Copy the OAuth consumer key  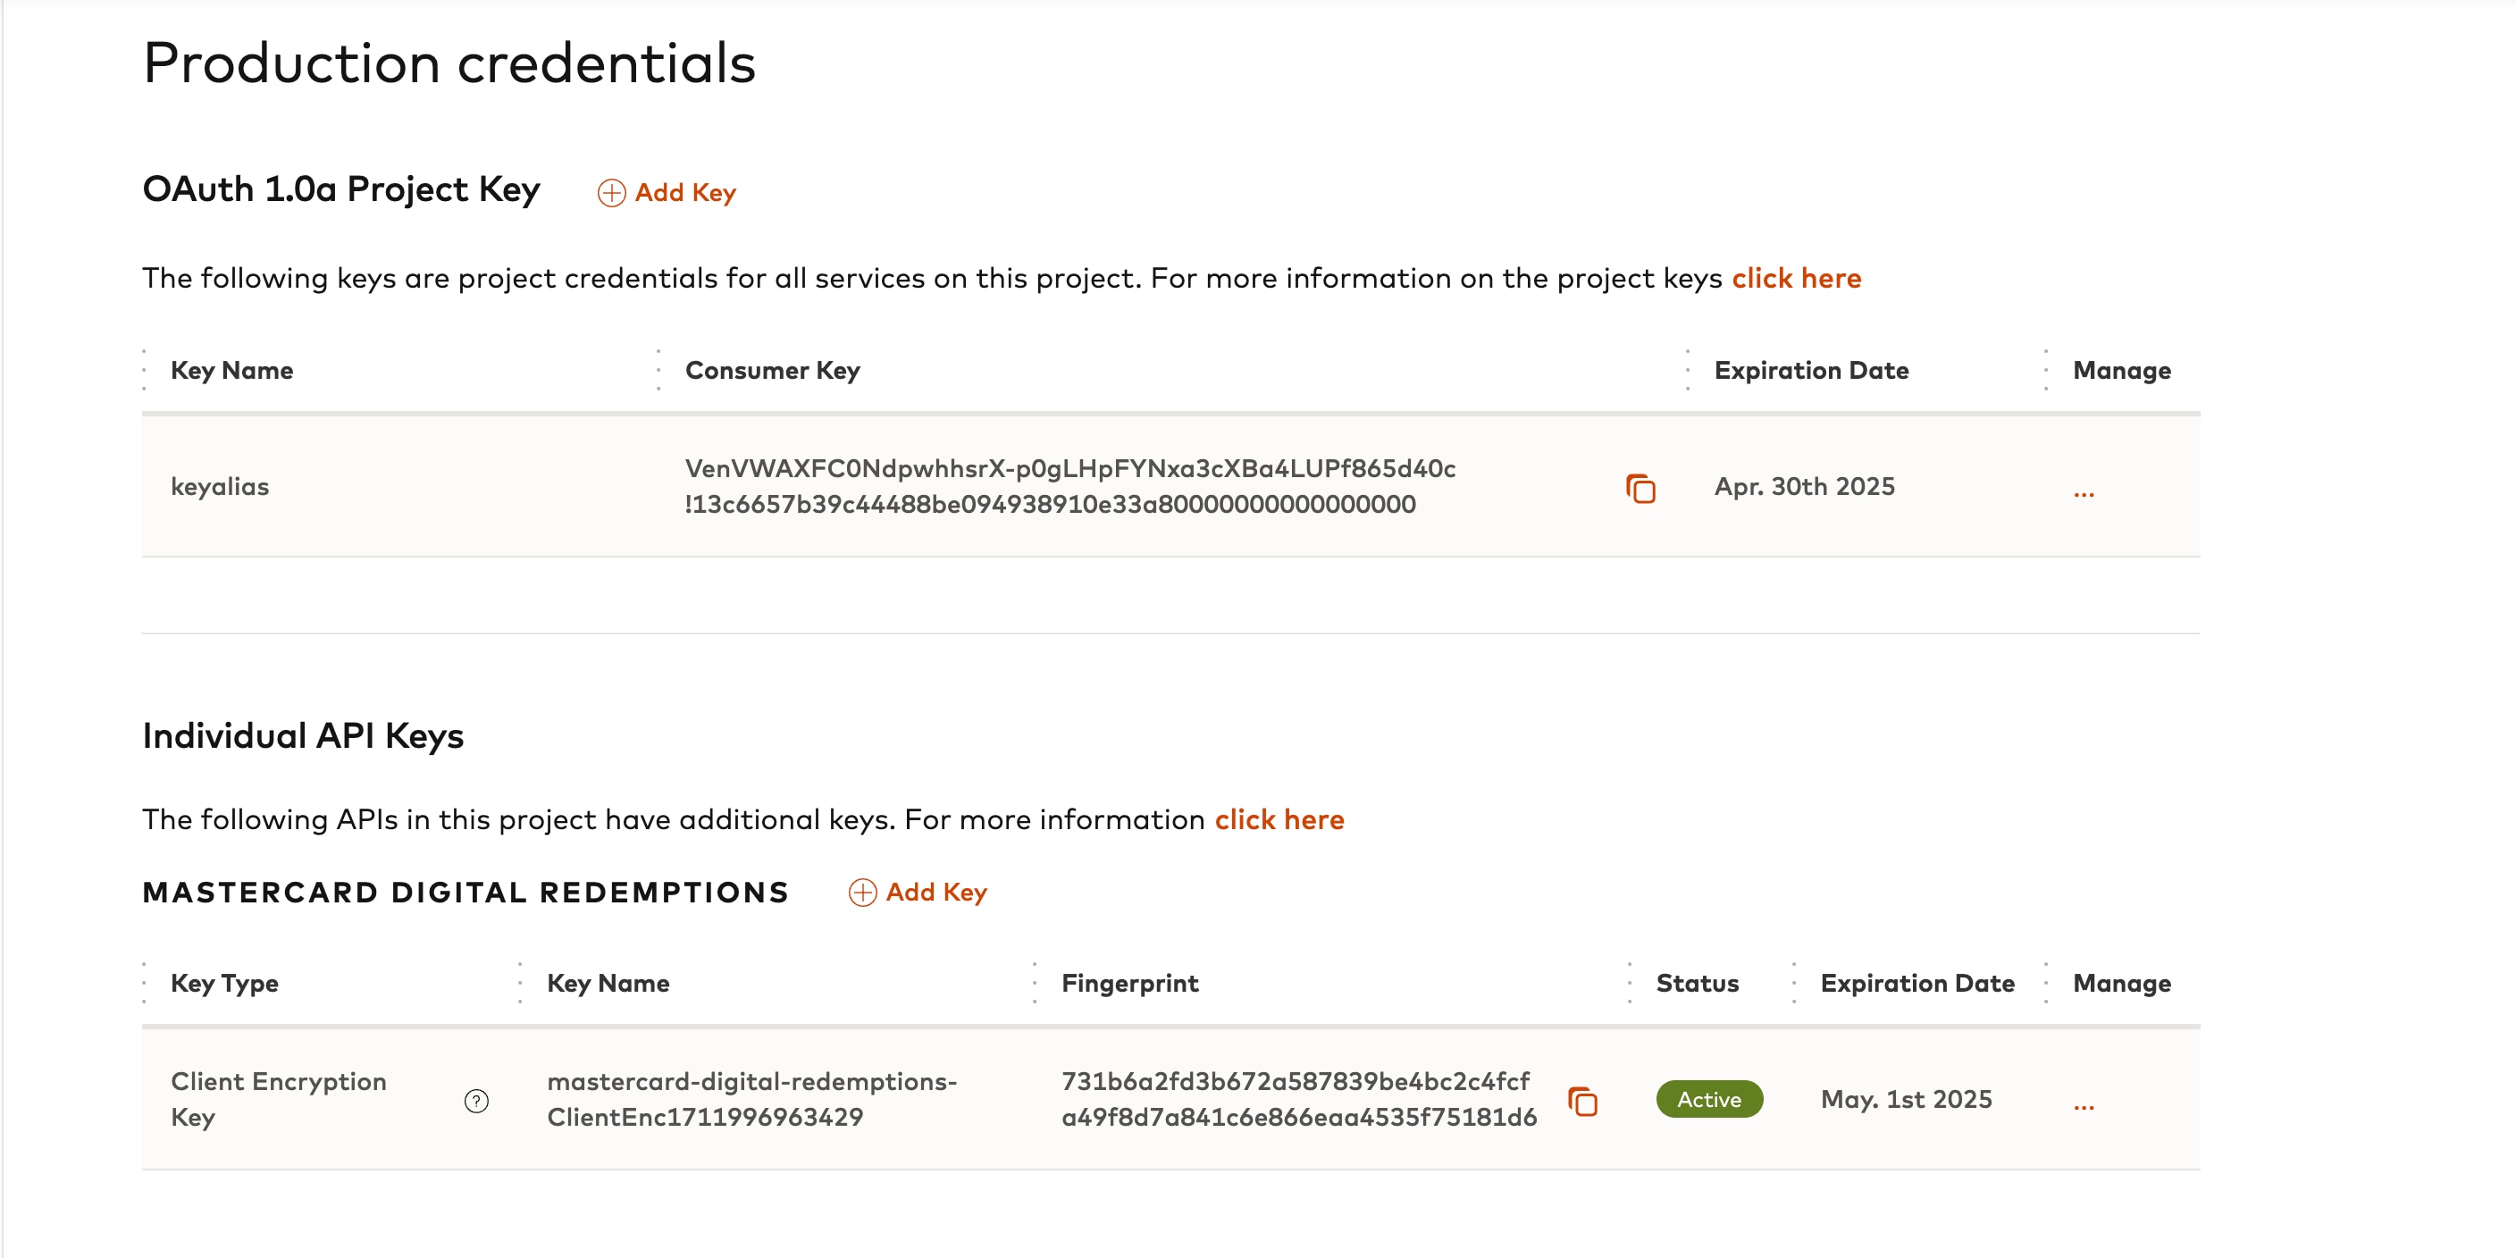(x=1640, y=489)
